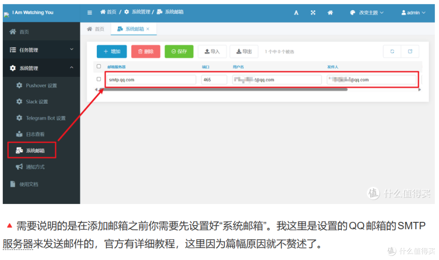Image resolution: width=439 pixels, height=260 pixels.
Task: Switch to the 首页 tab
Action: coord(96,28)
